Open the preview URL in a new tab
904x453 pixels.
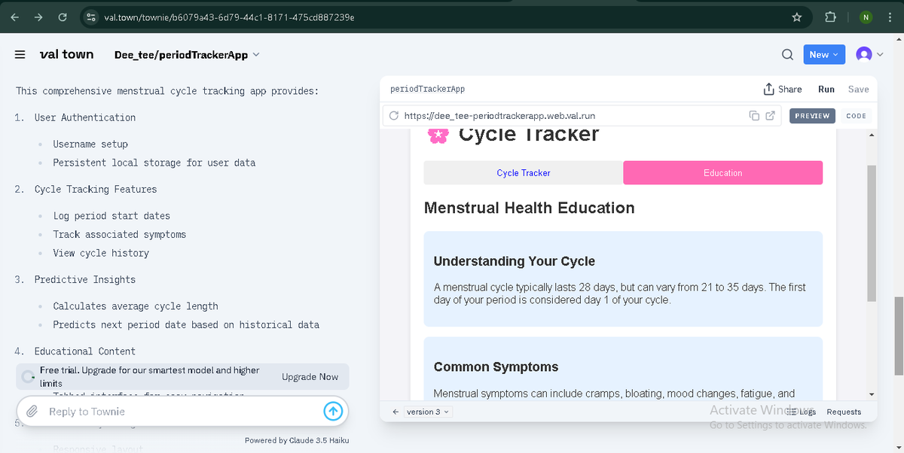(x=770, y=116)
